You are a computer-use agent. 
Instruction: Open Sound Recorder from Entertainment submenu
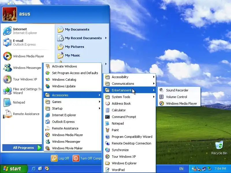pos(179,90)
